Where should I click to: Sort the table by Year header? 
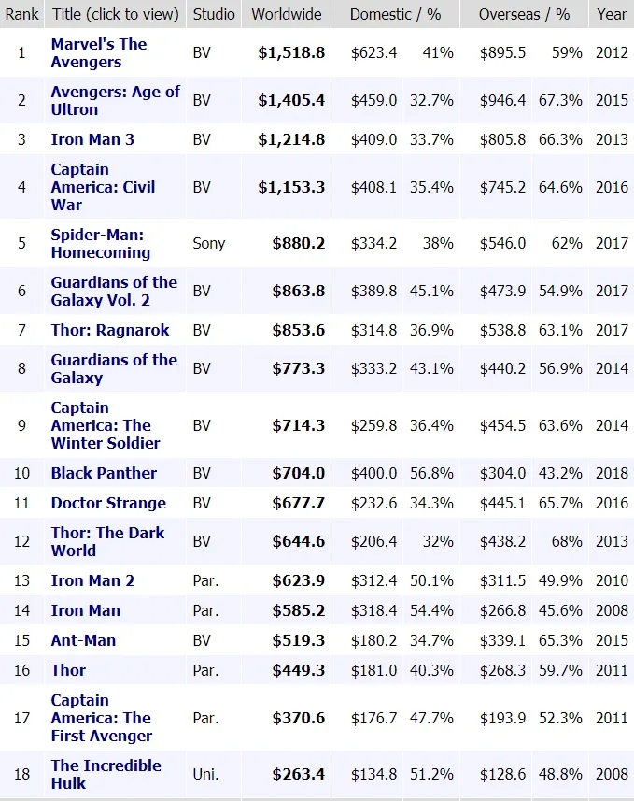[x=612, y=14]
